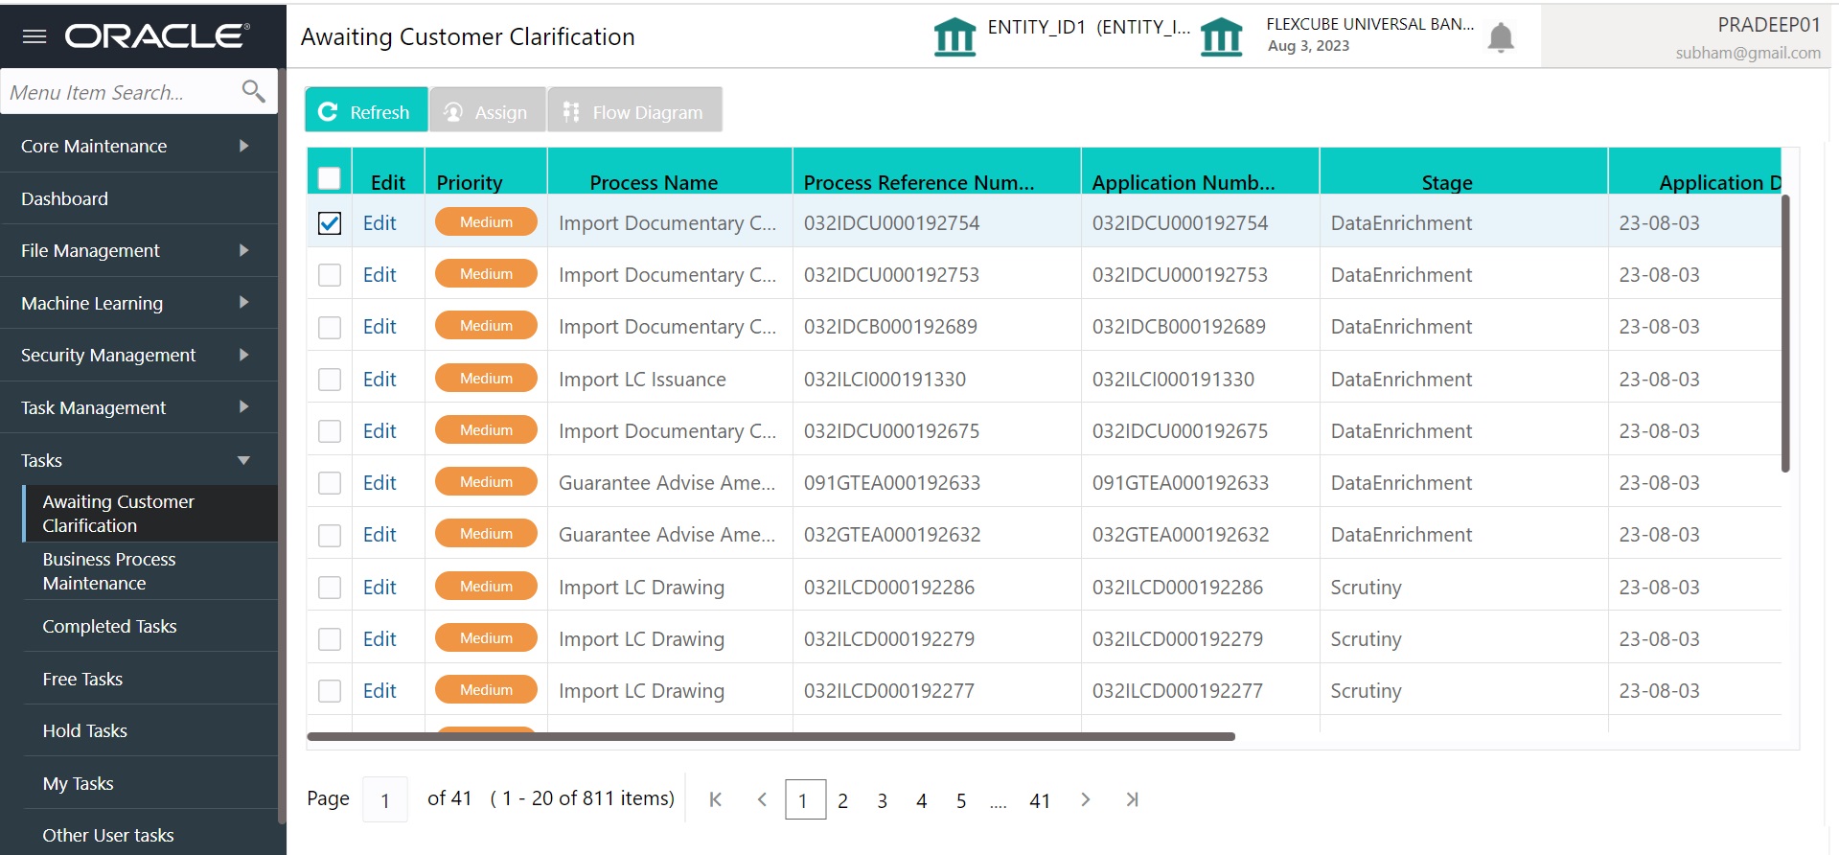Click the Page number input box
The image size is (1839, 855).
click(x=385, y=799)
